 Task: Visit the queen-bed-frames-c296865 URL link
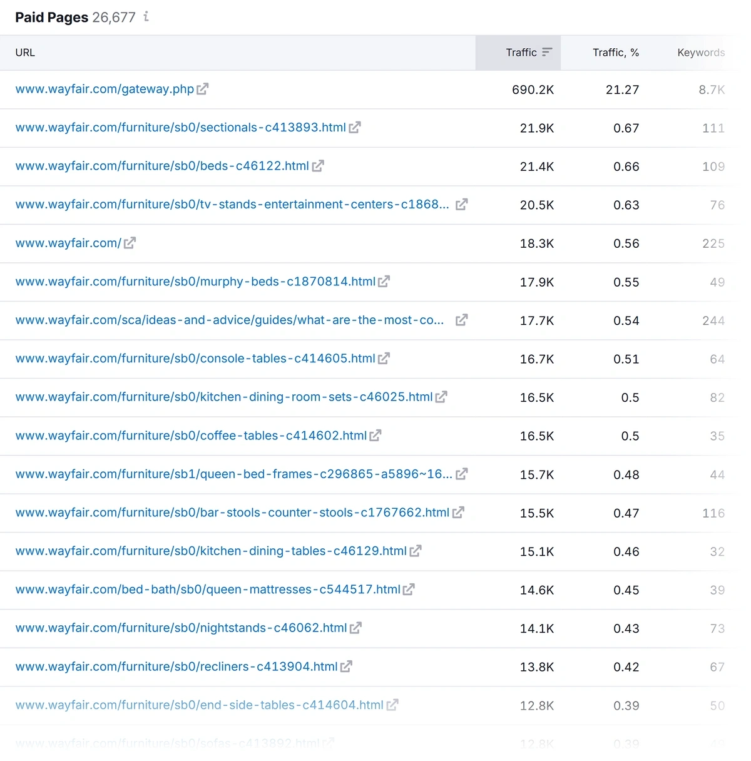pos(234,474)
